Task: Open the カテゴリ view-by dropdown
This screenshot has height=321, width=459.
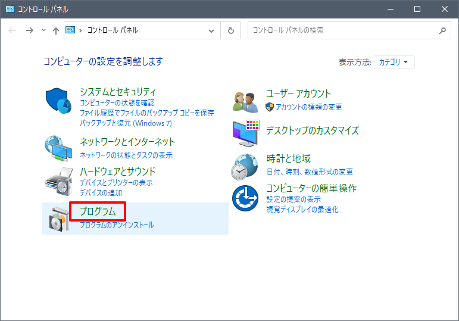Action: click(394, 62)
